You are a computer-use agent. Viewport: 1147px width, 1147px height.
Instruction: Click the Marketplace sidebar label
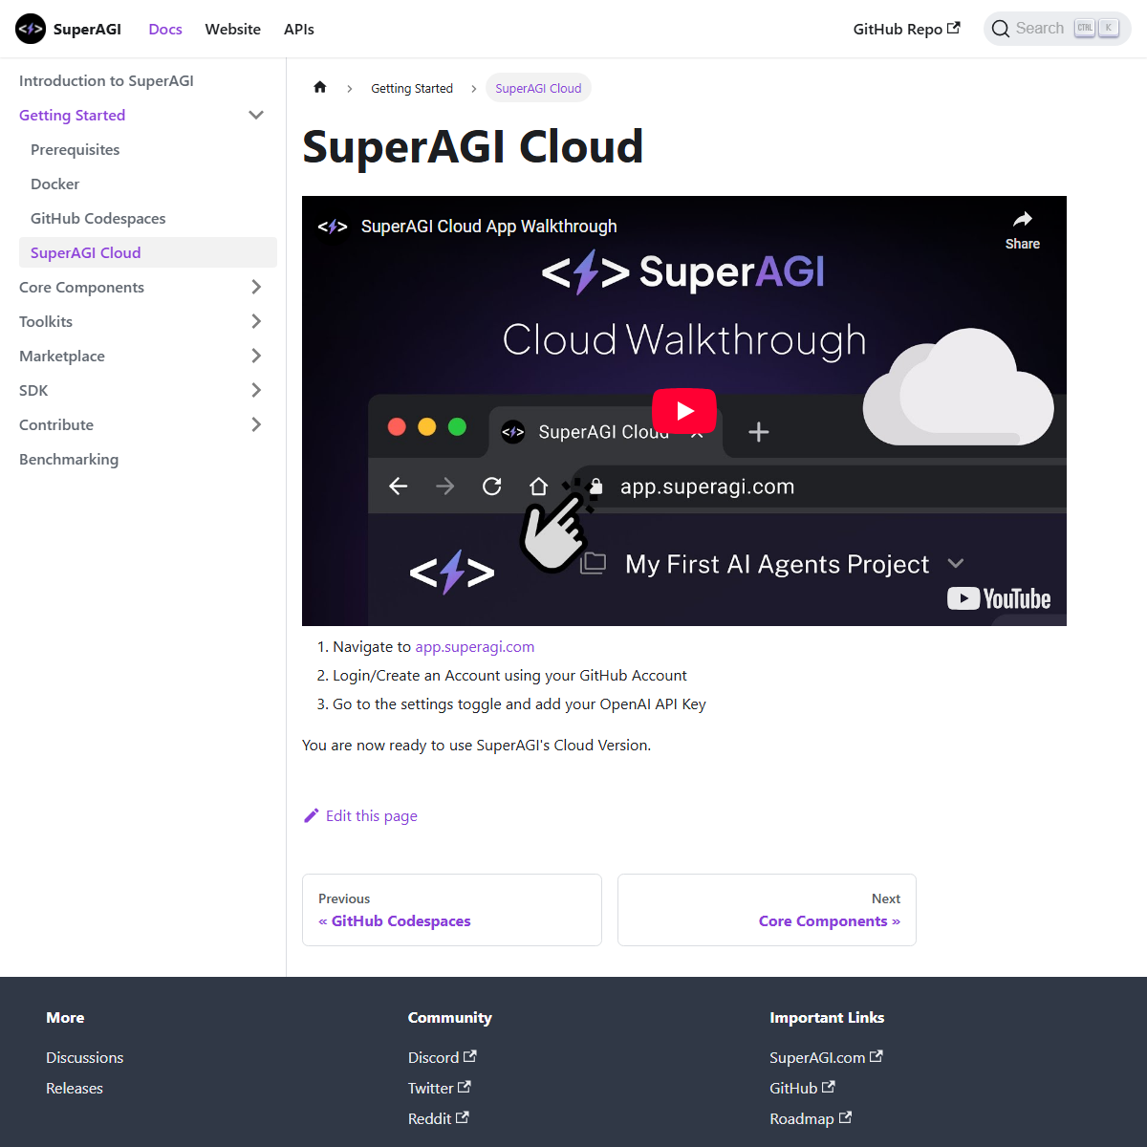coord(62,356)
